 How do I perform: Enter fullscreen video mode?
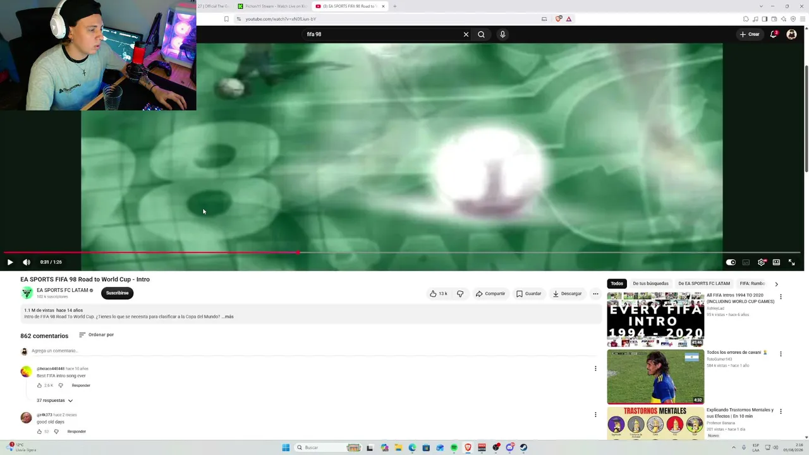791,262
